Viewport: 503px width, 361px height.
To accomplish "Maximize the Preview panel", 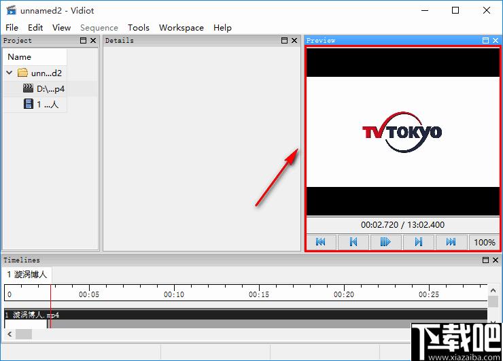I will coord(485,40).
